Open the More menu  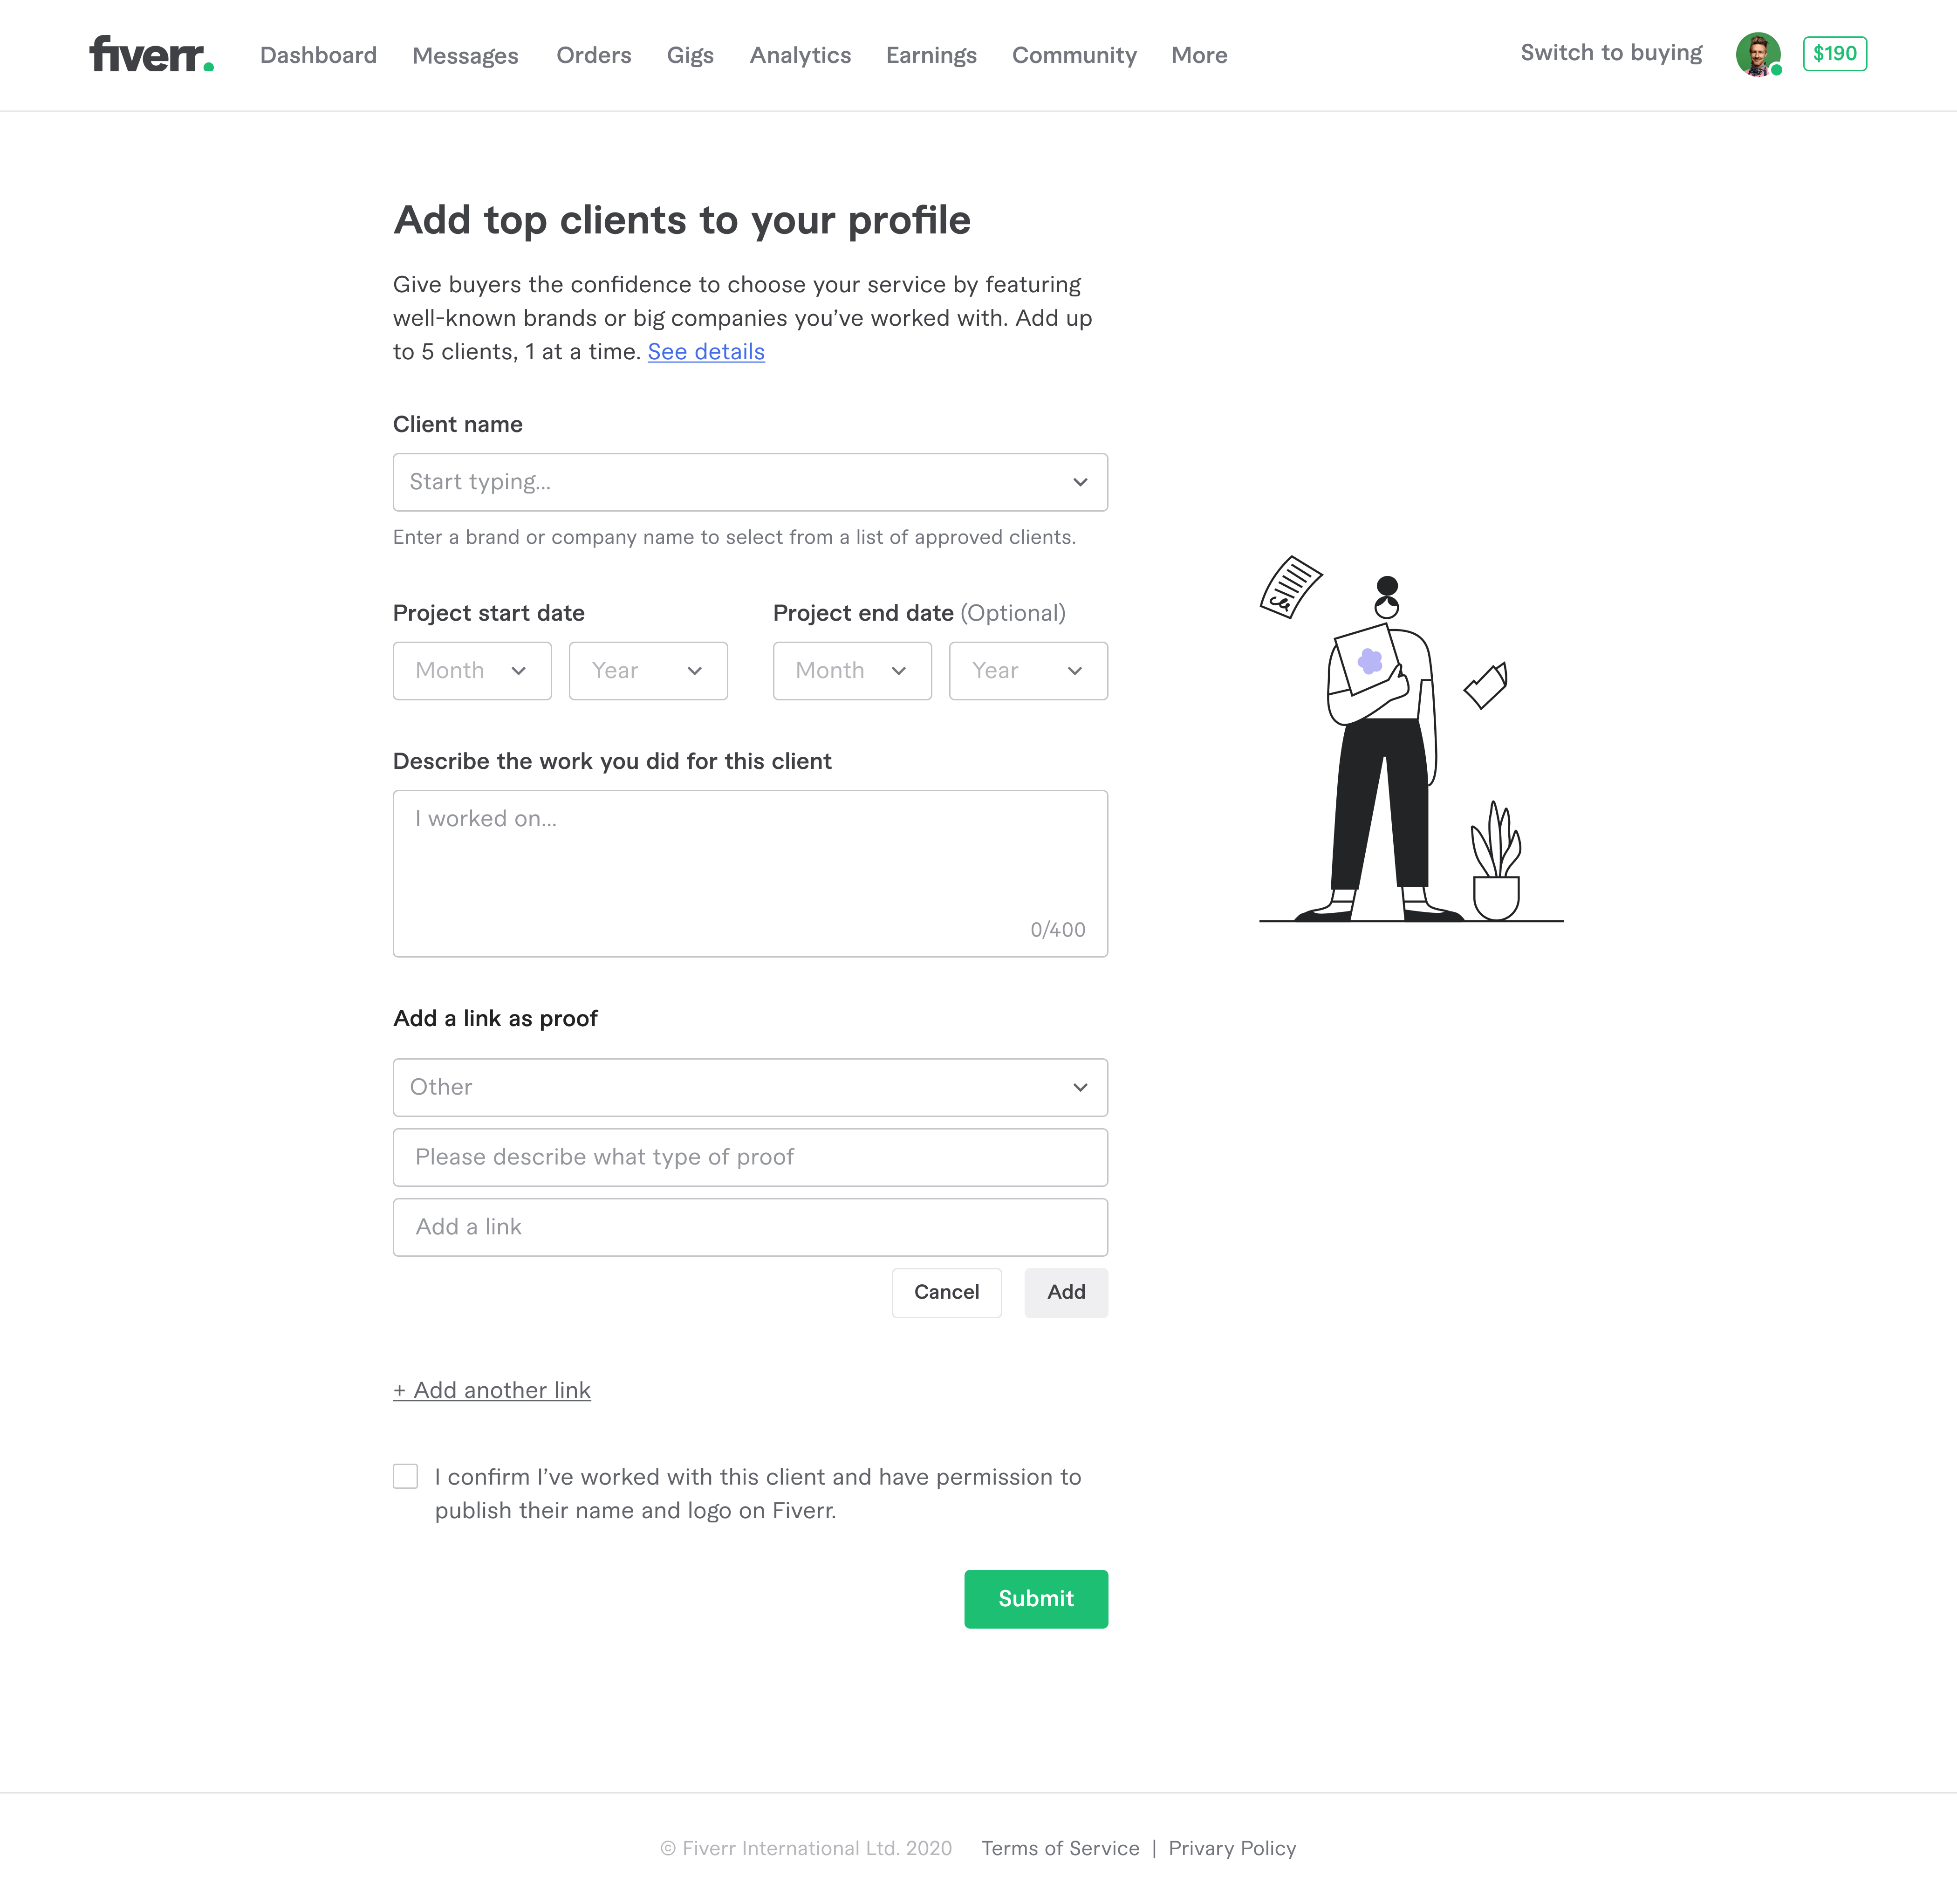click(1199, 55)
